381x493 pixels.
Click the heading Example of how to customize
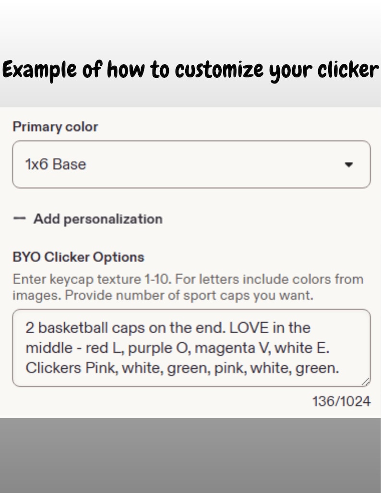point(133,70)
